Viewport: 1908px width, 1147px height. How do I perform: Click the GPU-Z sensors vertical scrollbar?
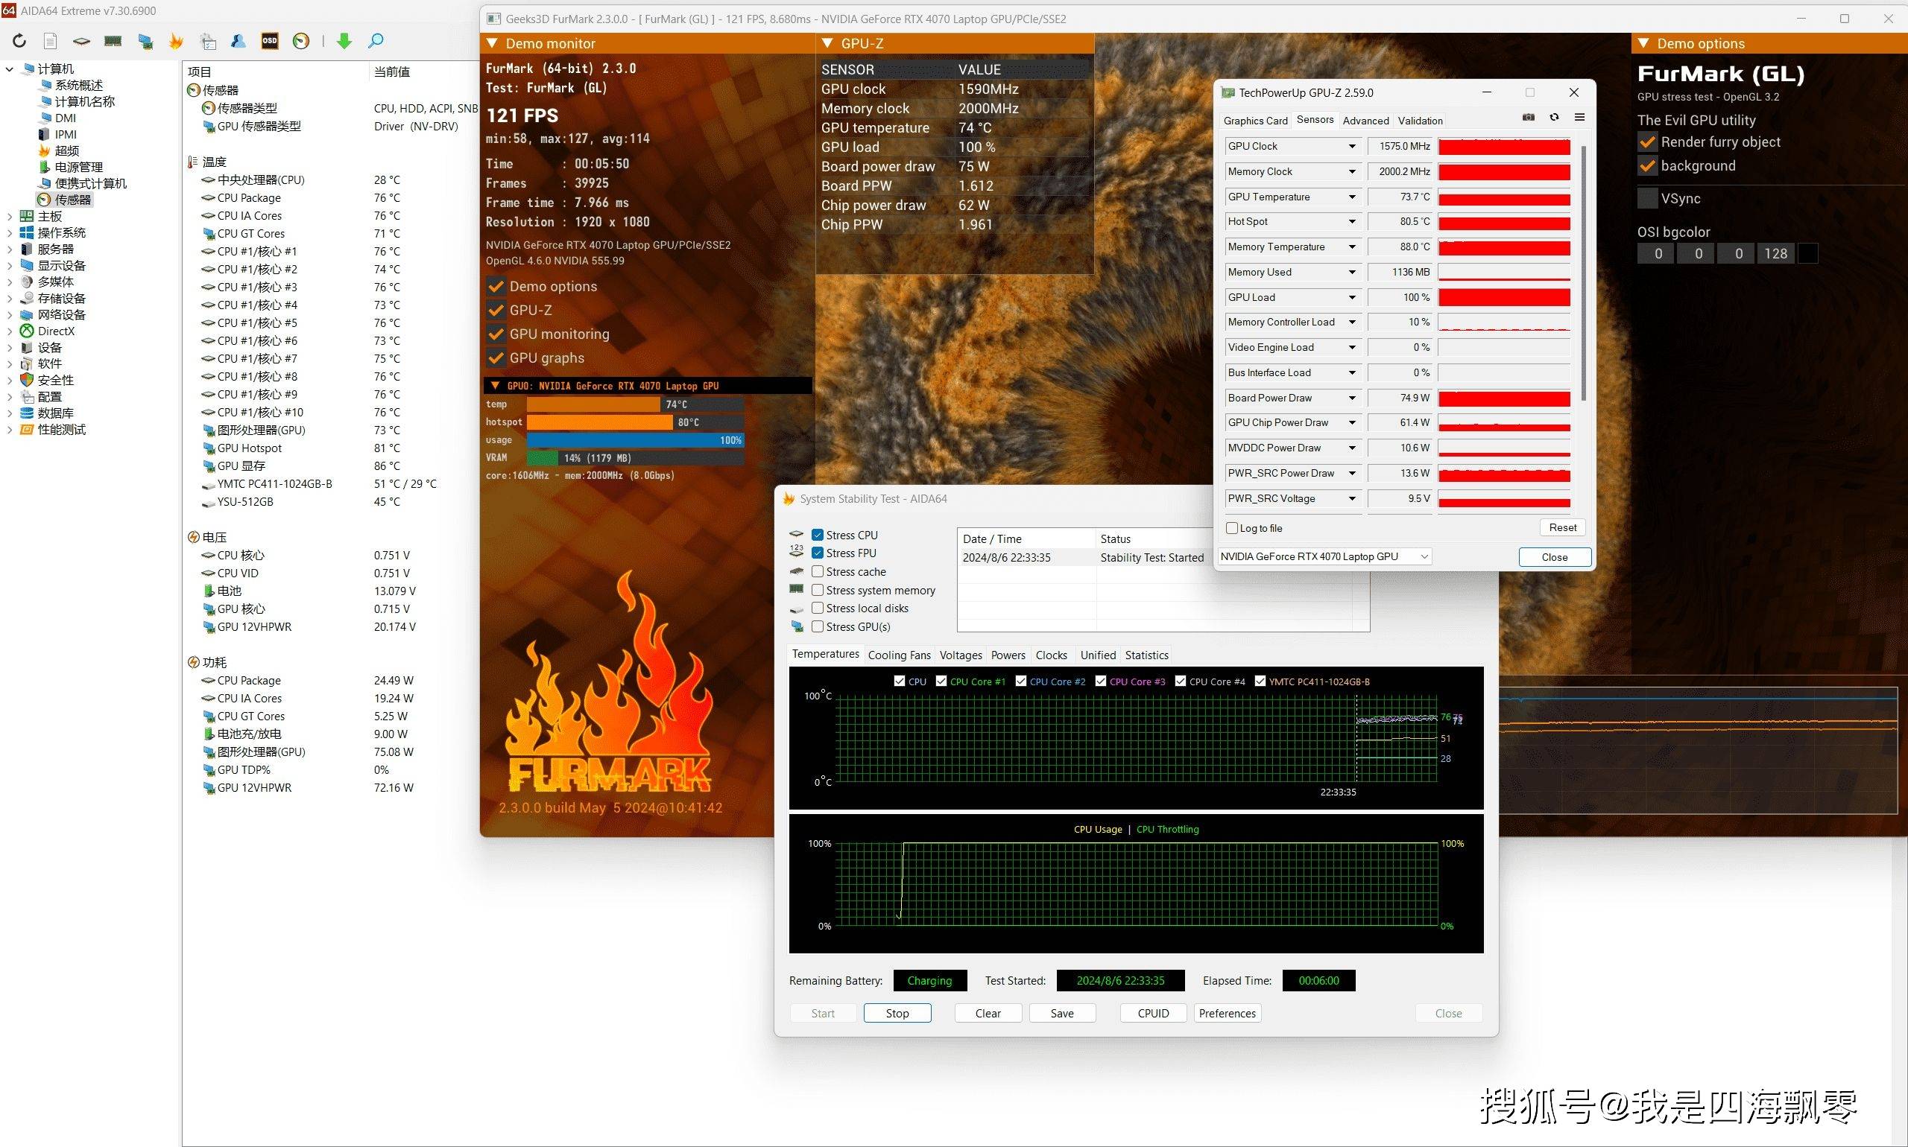coord(1584,272)
